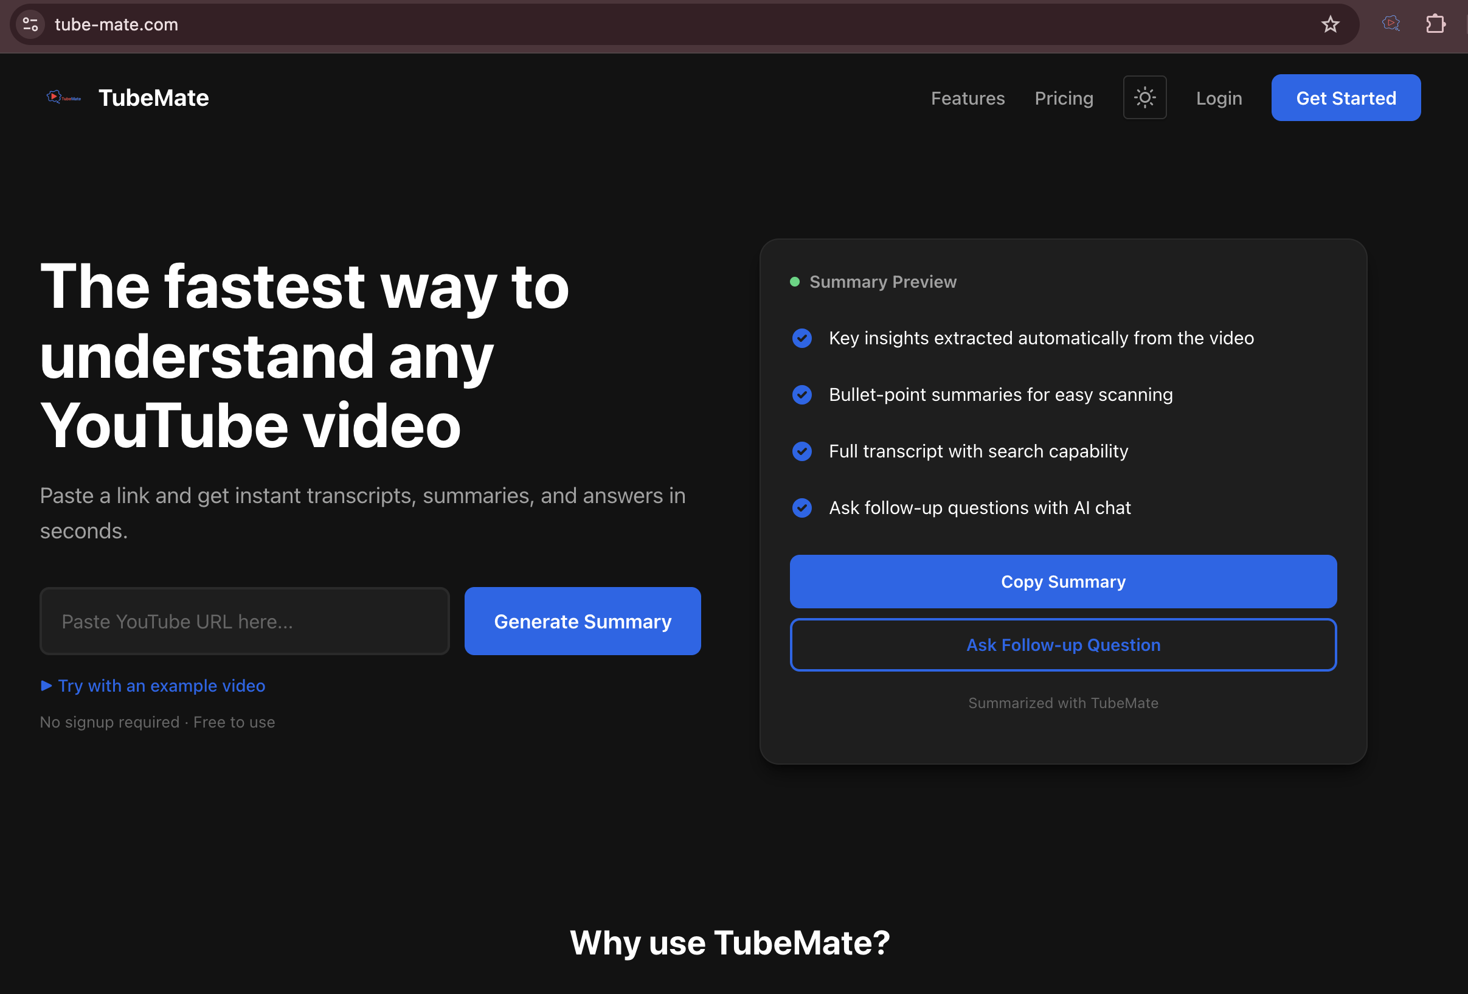1468x994 pixels.
Task: Go to Login
Action: (1219, 98)
